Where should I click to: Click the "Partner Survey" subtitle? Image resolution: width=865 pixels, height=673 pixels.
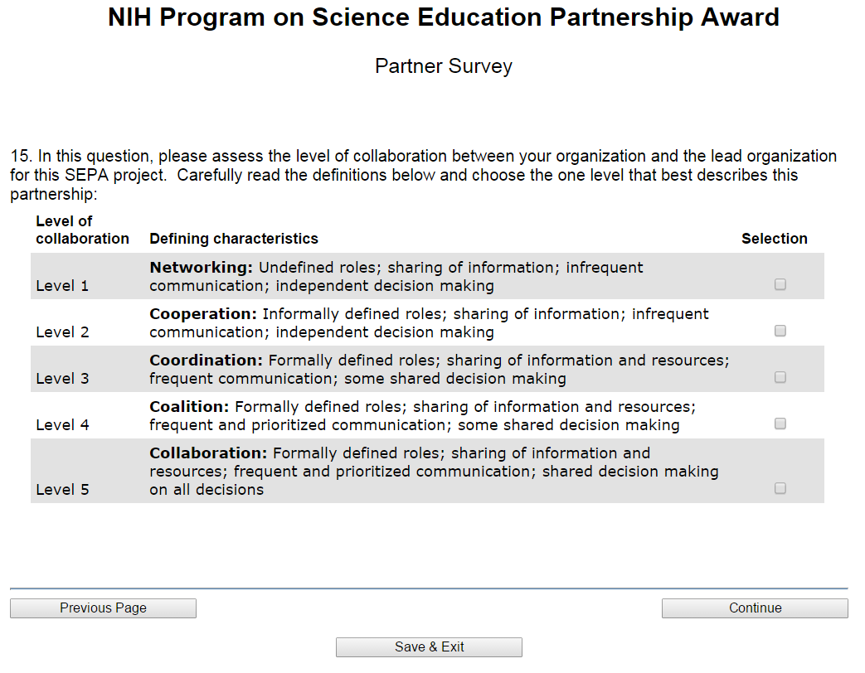click(444, 66)
